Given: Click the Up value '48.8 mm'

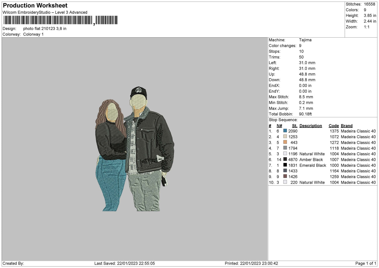Looking at the screenshot, I should (307, 74).
